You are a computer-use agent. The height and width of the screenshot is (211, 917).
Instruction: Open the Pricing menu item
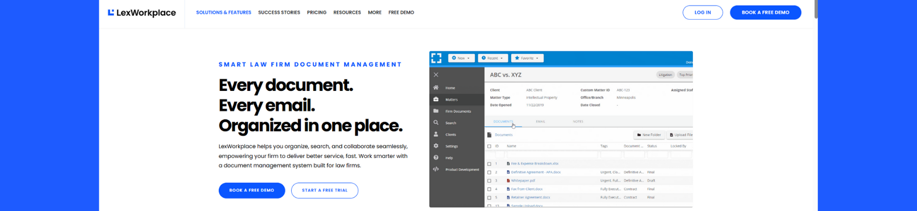pyautogui.click(x=316, y=13)
